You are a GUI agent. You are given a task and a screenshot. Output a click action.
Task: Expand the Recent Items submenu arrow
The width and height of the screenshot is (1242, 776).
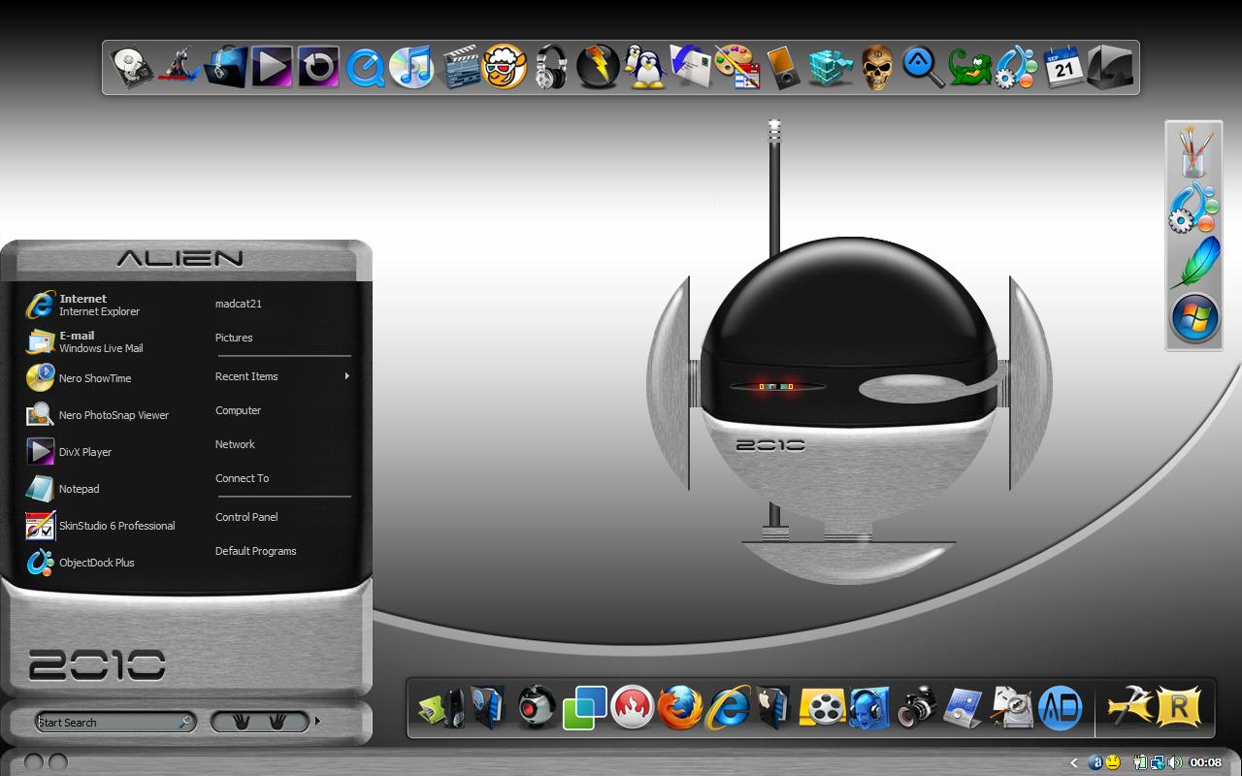point(346,376)
